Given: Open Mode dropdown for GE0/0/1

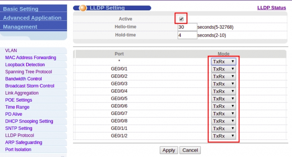Looking at the screenshot, I should pos(224,69).
